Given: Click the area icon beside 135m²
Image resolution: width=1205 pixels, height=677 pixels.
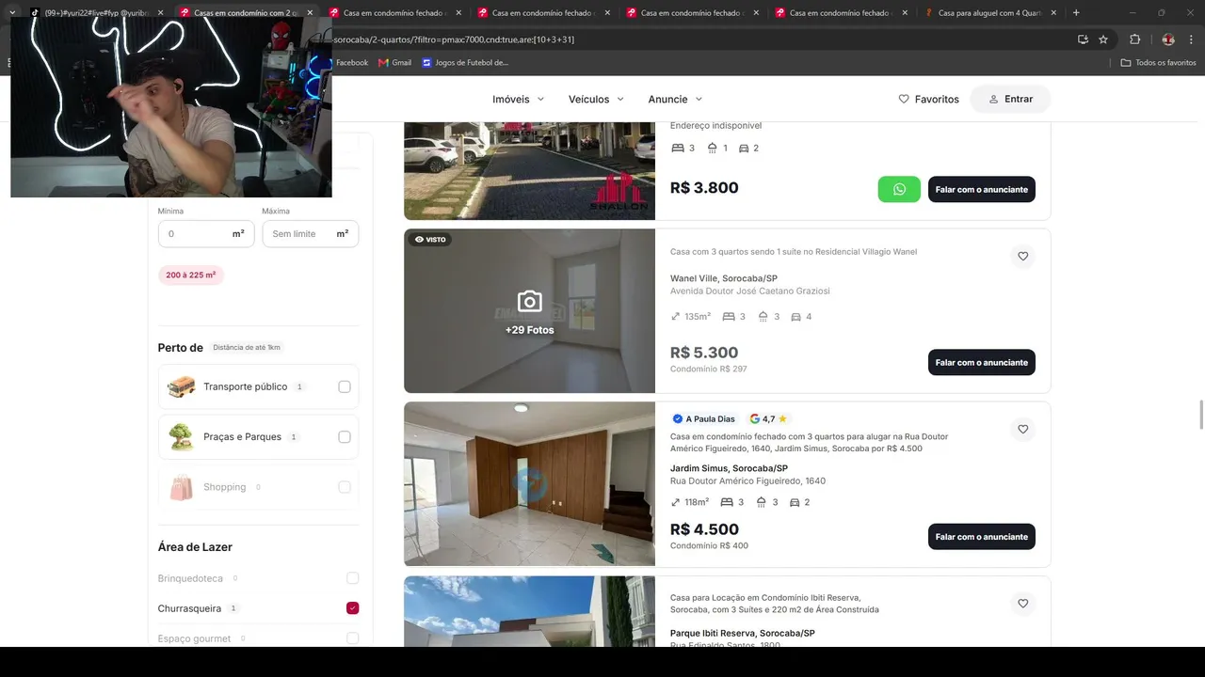Looking at the screenshot, I should pos(675,317).
